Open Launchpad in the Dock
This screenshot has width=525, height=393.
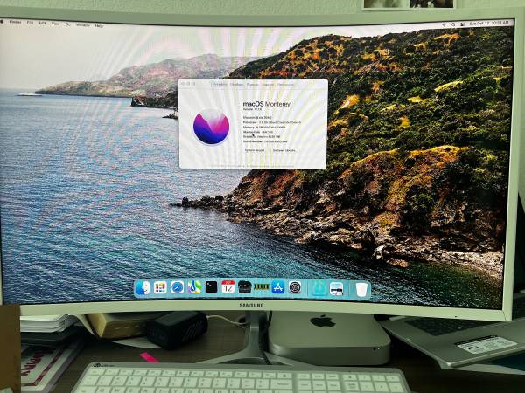160,287
